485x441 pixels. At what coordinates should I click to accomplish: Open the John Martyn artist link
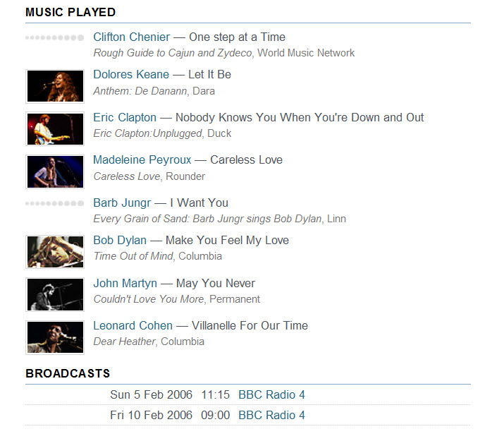[126, 284]
